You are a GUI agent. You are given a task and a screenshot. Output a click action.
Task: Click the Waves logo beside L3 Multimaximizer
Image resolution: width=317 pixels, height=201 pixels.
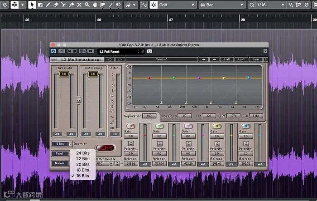[x=54, y=59]
